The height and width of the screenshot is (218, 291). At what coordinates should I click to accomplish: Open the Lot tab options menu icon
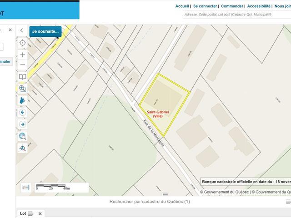click(30, 213)
